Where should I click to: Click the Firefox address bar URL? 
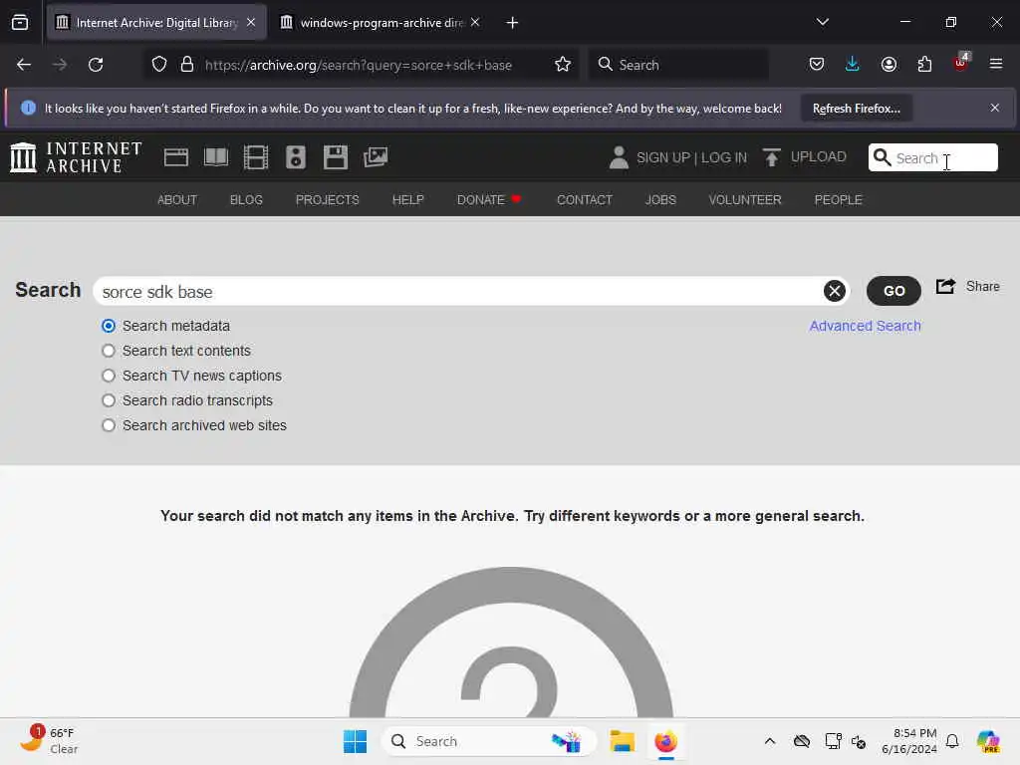click(358, 65)
